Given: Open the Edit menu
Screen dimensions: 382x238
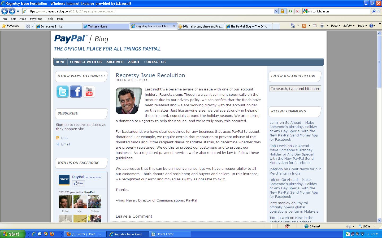Looking at the screenshot, I should pyautogui.click(x=13, y=19).
